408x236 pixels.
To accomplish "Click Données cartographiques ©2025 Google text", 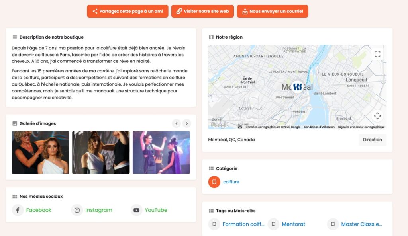I will point(273,127).
